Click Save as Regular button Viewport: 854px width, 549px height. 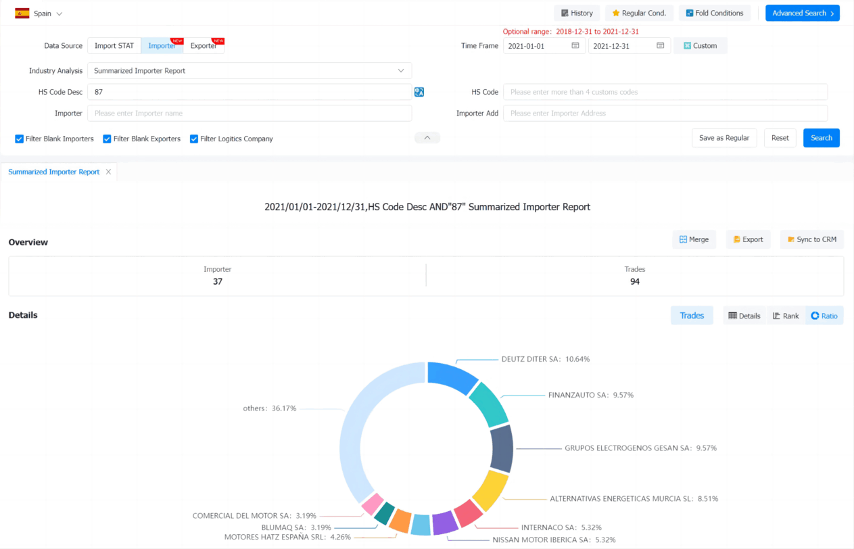point(724,138)
